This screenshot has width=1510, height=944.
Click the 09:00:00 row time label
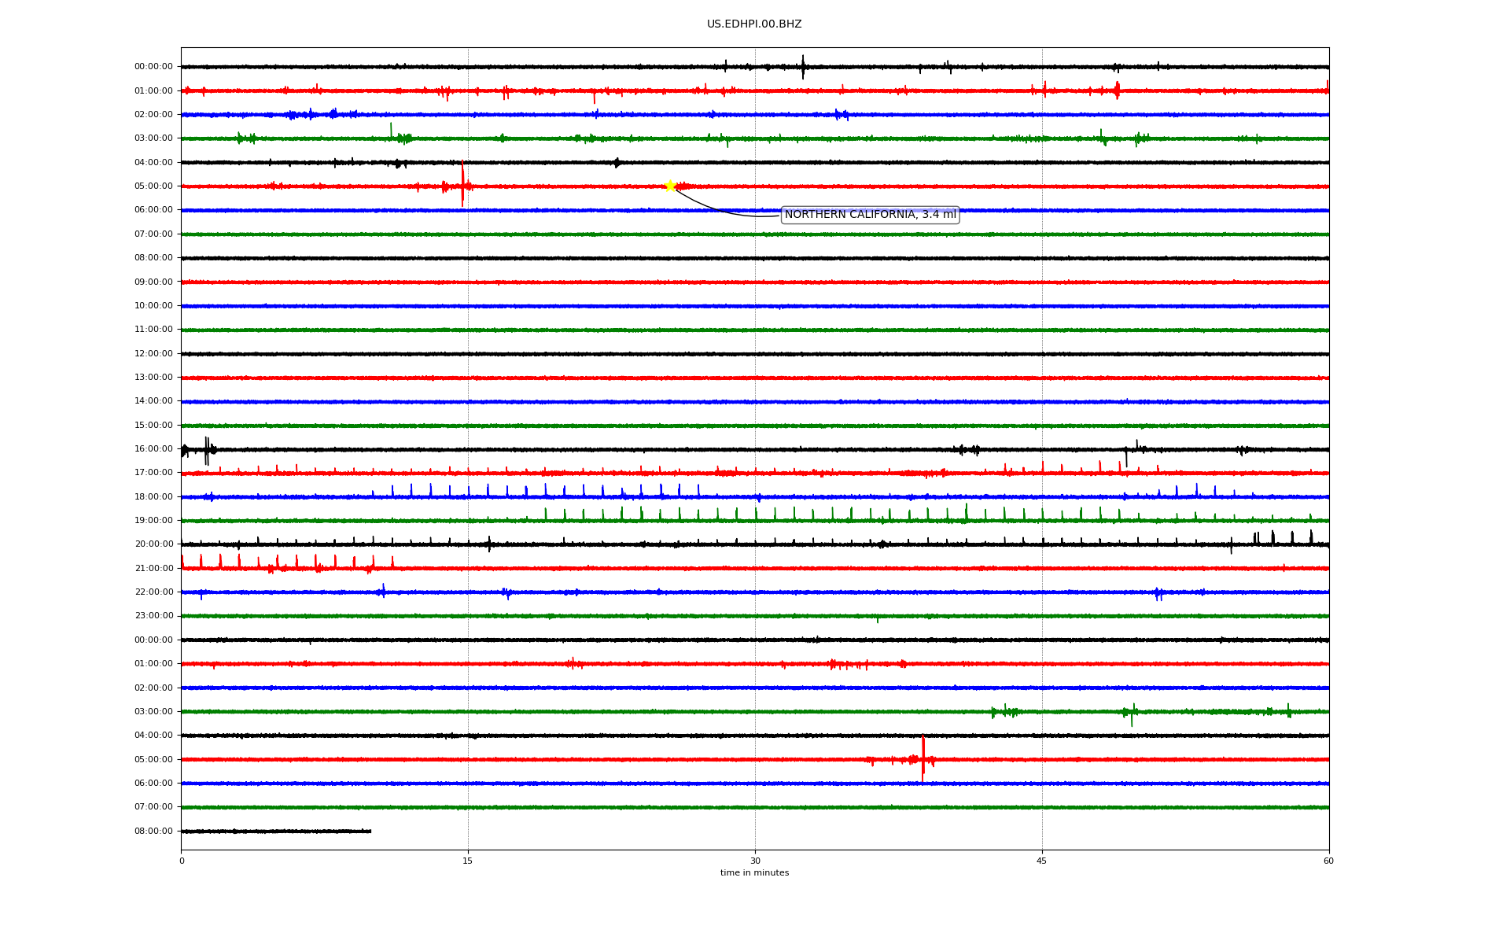(153, 282)
